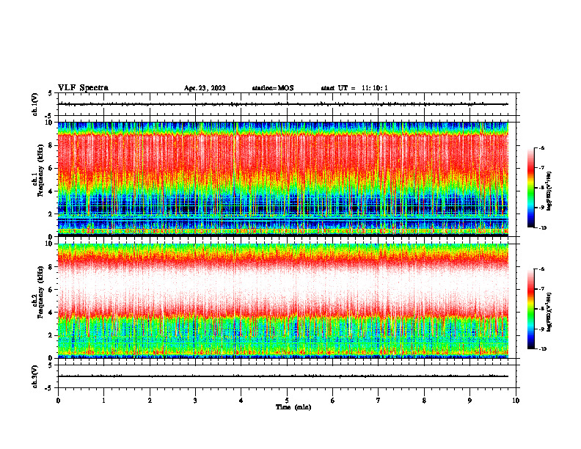Screen dimensions: 581x449
Task: Click the ch.3 voltage waveform trace
Action: coord(283,376)
